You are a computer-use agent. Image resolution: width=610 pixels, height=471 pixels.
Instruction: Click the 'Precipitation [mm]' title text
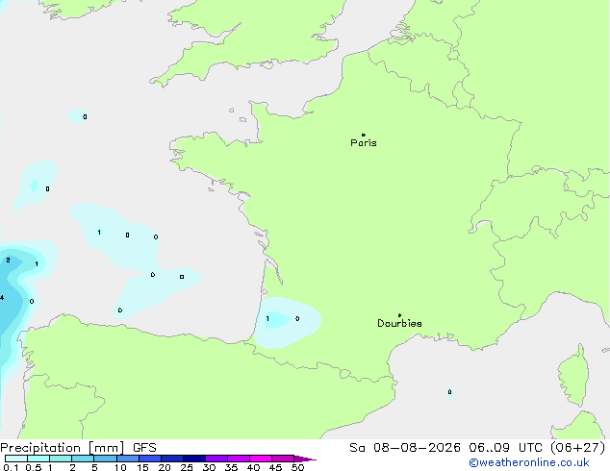[x=63, y=448]
